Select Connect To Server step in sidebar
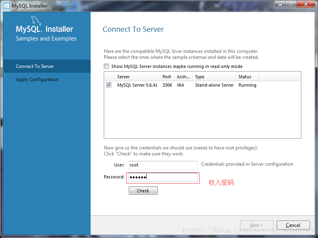318x238 pixels. 47,66
